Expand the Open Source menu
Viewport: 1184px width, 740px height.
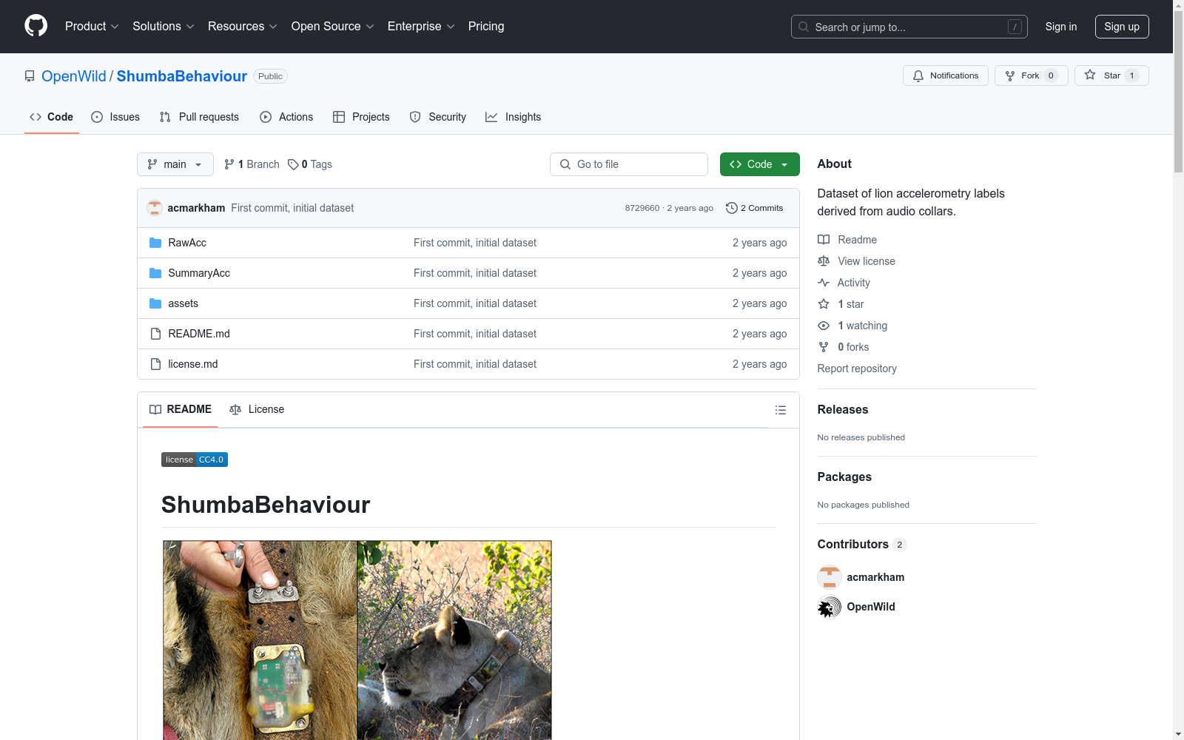pos(333,27)
